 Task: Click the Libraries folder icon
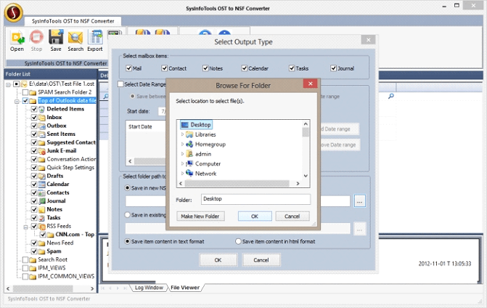(x=189, y=134)
